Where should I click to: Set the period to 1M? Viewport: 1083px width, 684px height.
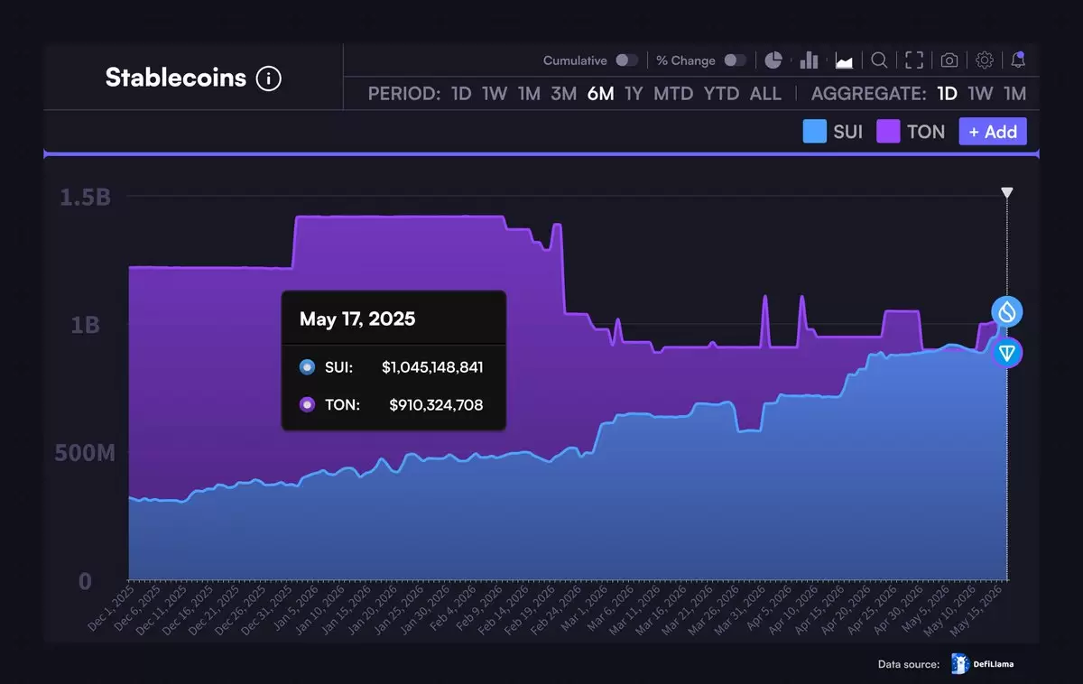pos(529,94)
